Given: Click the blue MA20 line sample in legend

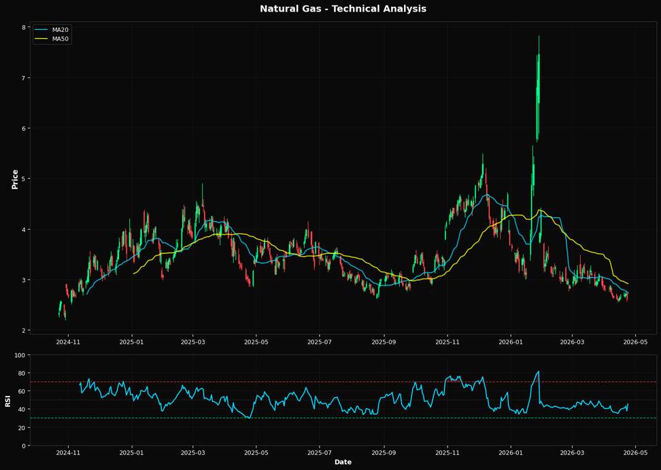Looking at the screenshot, I should (x=41, y=30).
